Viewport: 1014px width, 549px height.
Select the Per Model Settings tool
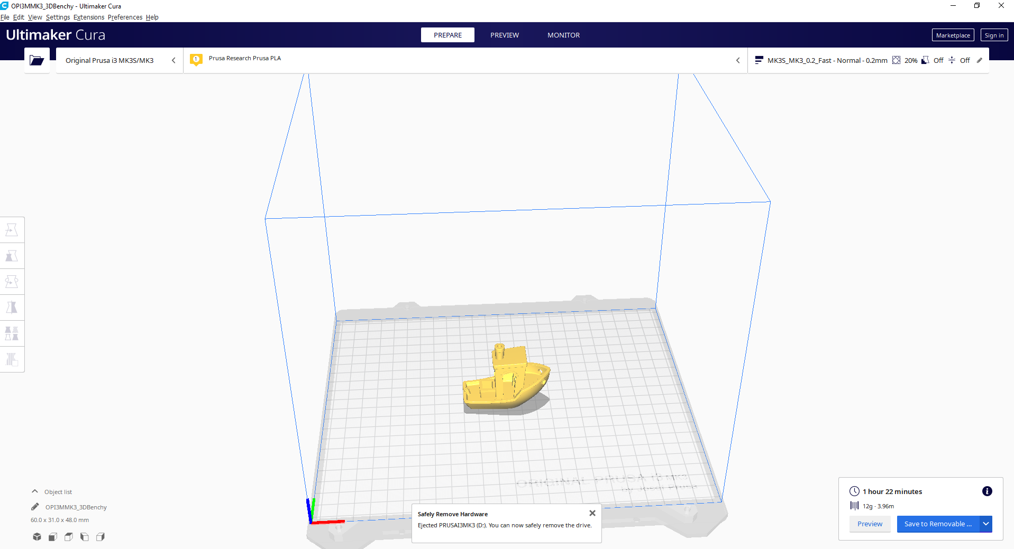click(x=12, y=333)
